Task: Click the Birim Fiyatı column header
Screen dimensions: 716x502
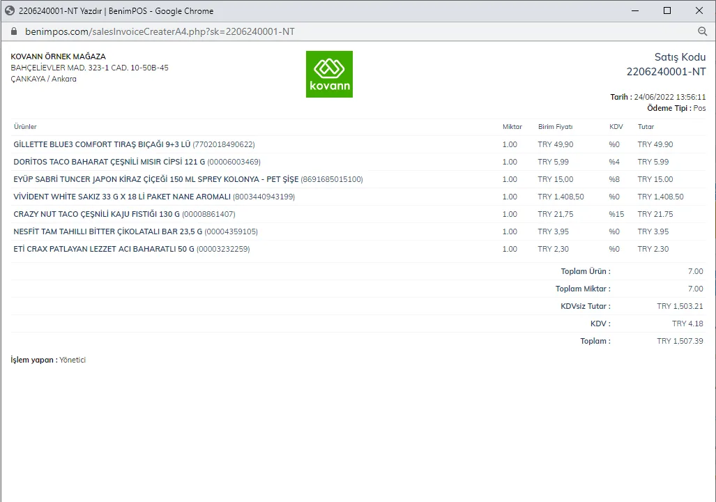Action: pyautogui.click(x=555, y=126)
